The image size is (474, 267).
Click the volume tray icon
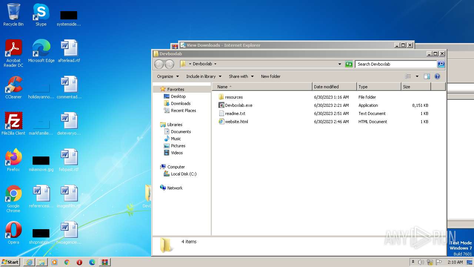pyautogui.click(x=421, y=262)
